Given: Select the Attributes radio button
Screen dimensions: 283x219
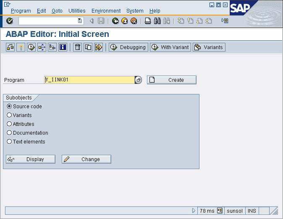Looking at the screenshot, I should click(9, 124).
